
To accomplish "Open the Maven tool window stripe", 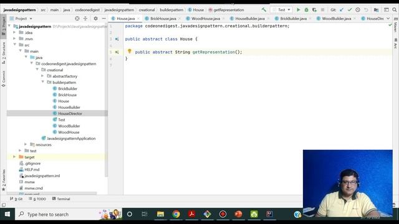I will click(395, 25).
